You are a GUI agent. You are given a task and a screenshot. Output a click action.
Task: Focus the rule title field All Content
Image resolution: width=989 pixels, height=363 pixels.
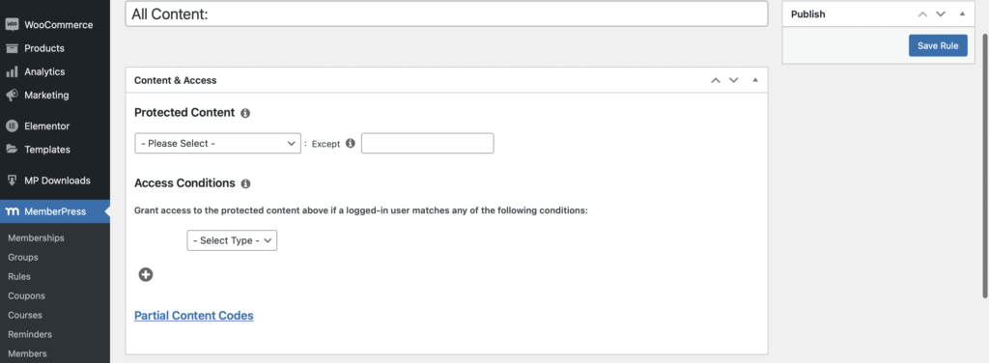pos(446,14)
